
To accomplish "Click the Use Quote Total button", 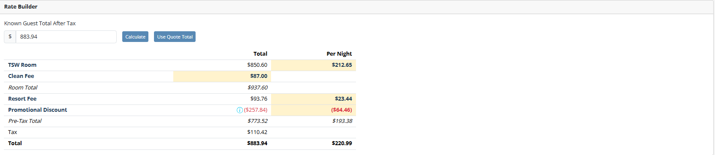I will [175, 37].
